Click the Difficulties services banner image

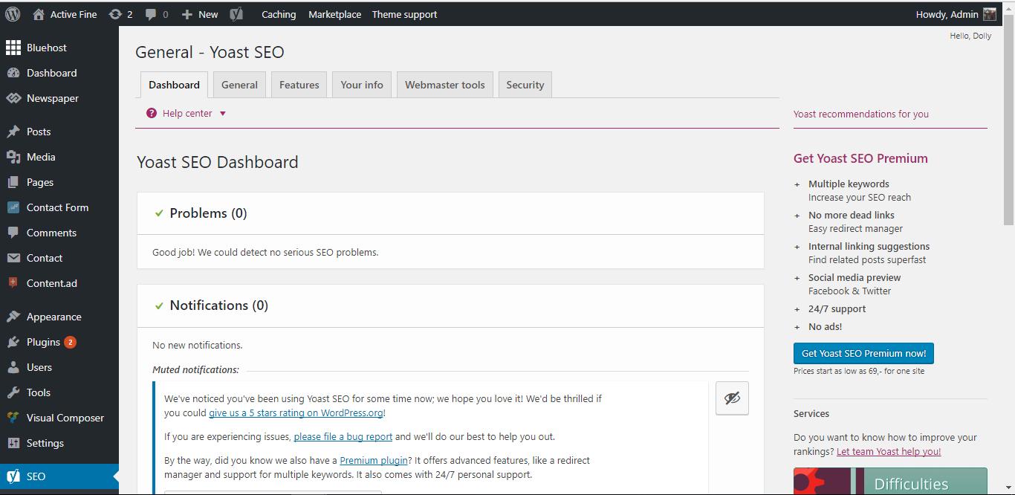pyautogui.click(x=890, y=481)
